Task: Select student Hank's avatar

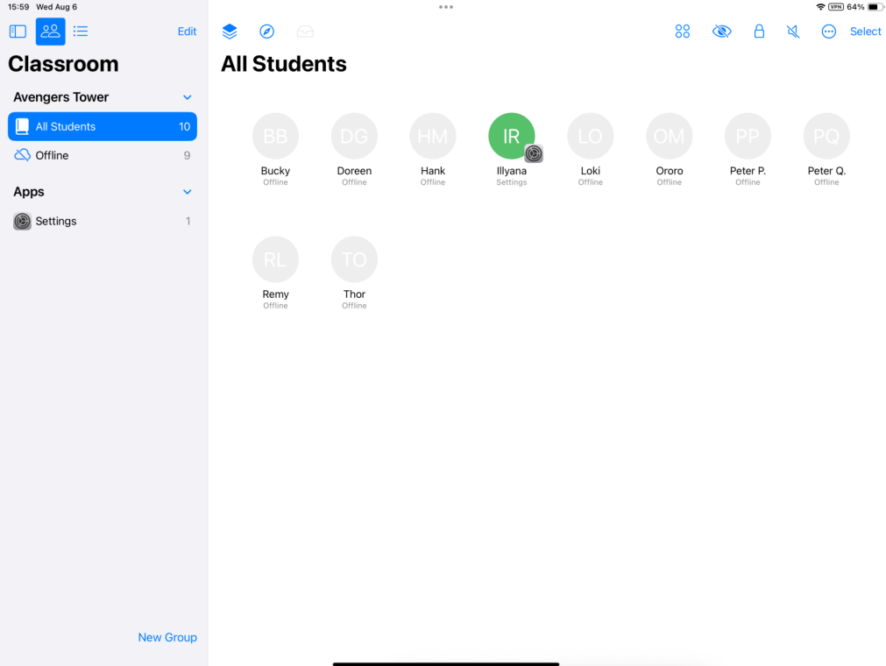Action: tap(433, 136)
